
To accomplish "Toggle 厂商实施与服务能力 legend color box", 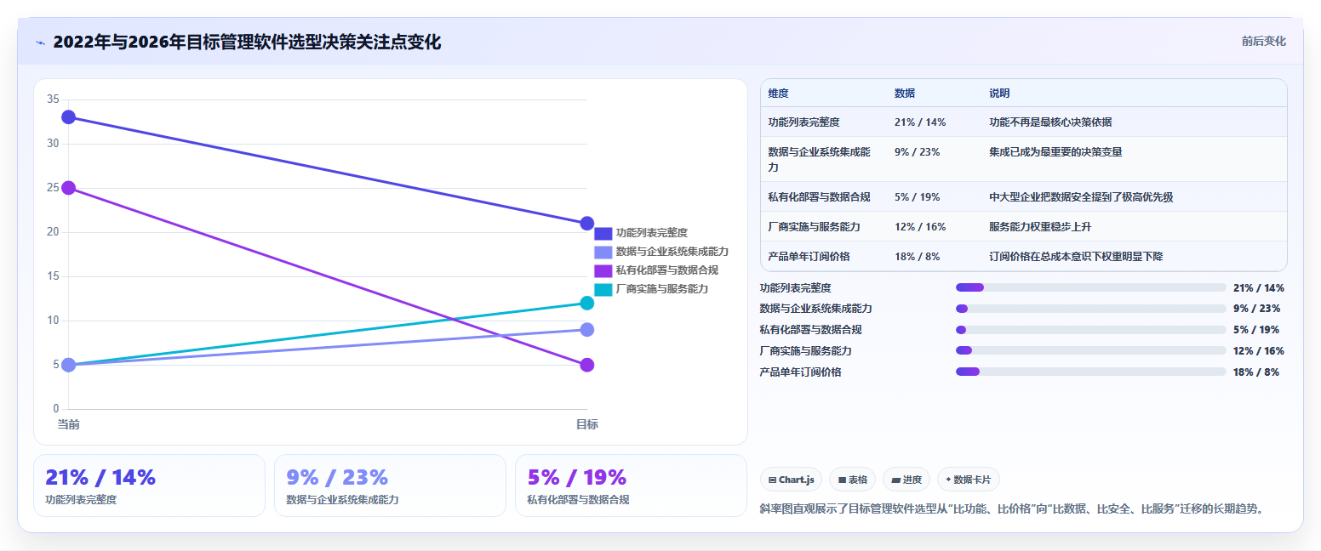I will tap(603, 289).
